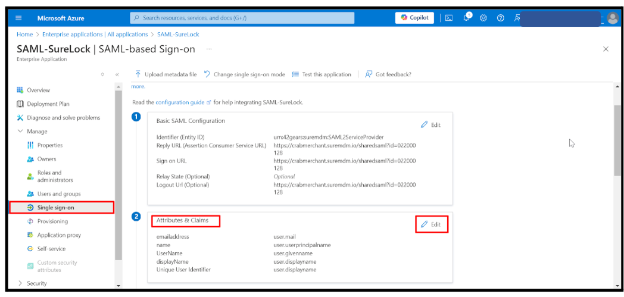This screenshot has width=624, height=297.
Task: Open the configuration guide link
Action: (183, 102)
